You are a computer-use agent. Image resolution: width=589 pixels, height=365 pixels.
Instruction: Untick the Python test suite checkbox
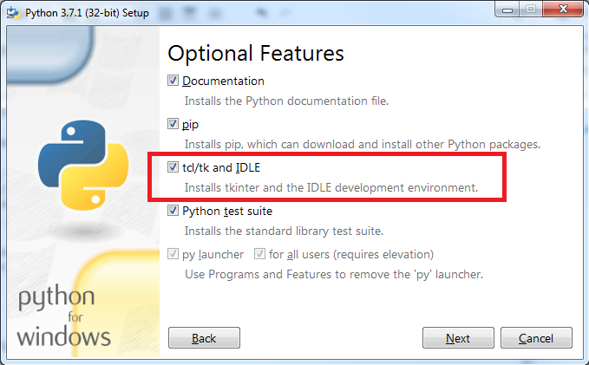tap(173, 211)
